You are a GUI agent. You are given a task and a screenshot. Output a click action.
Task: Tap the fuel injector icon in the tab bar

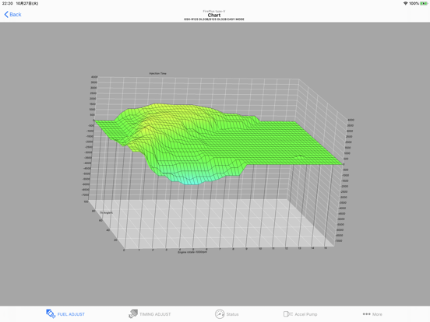tap(51, 313)
